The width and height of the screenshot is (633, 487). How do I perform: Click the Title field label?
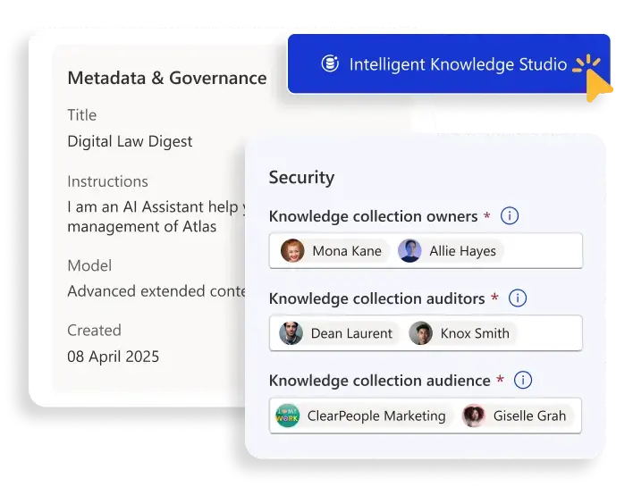pyautogui.click(x=82, y=115)
